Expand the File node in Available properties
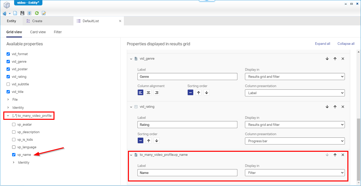The width and height of the screenshot is (361, 186). pos(8,99)
